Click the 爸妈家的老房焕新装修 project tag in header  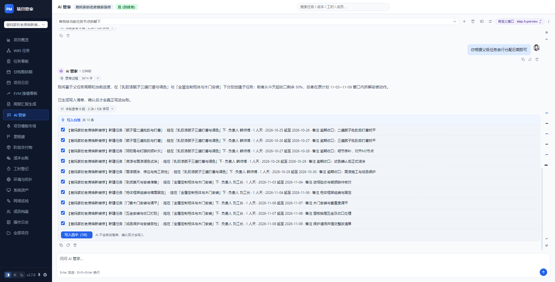click(93, 7)
